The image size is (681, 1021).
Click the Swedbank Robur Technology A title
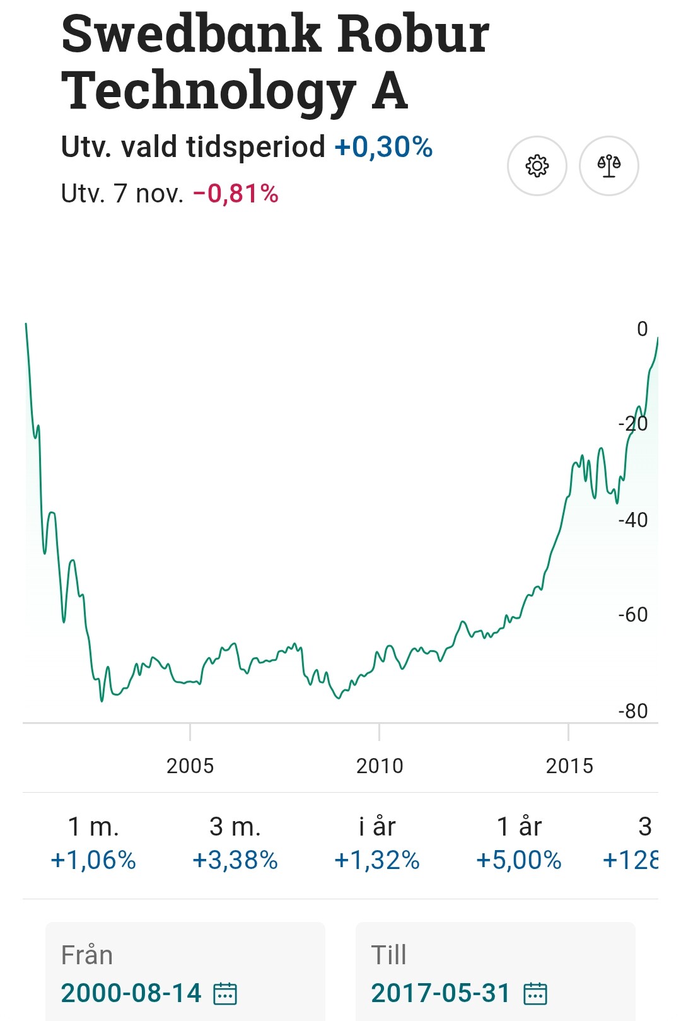[275, 62]
